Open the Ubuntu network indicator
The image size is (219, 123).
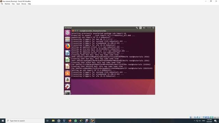pyautogui.click(x=137, y=28)
